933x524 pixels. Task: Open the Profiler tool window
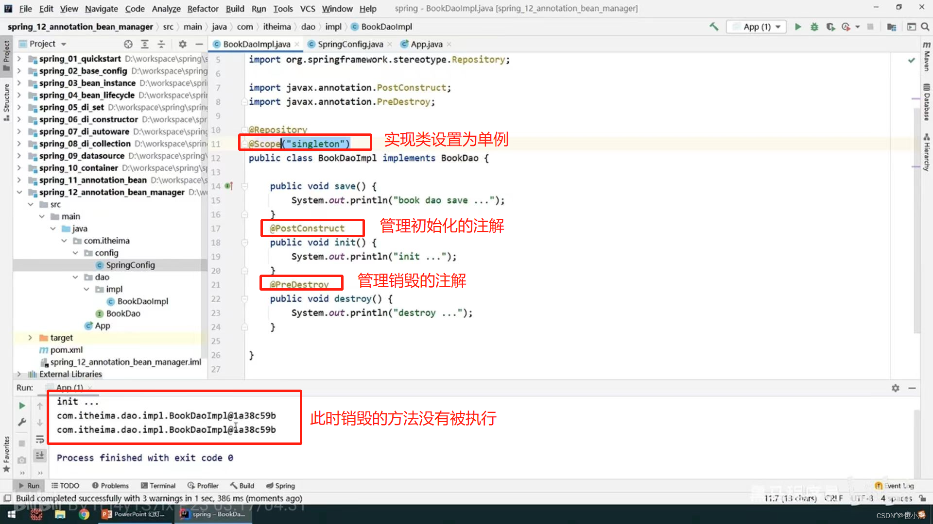[x=203, y=486]
